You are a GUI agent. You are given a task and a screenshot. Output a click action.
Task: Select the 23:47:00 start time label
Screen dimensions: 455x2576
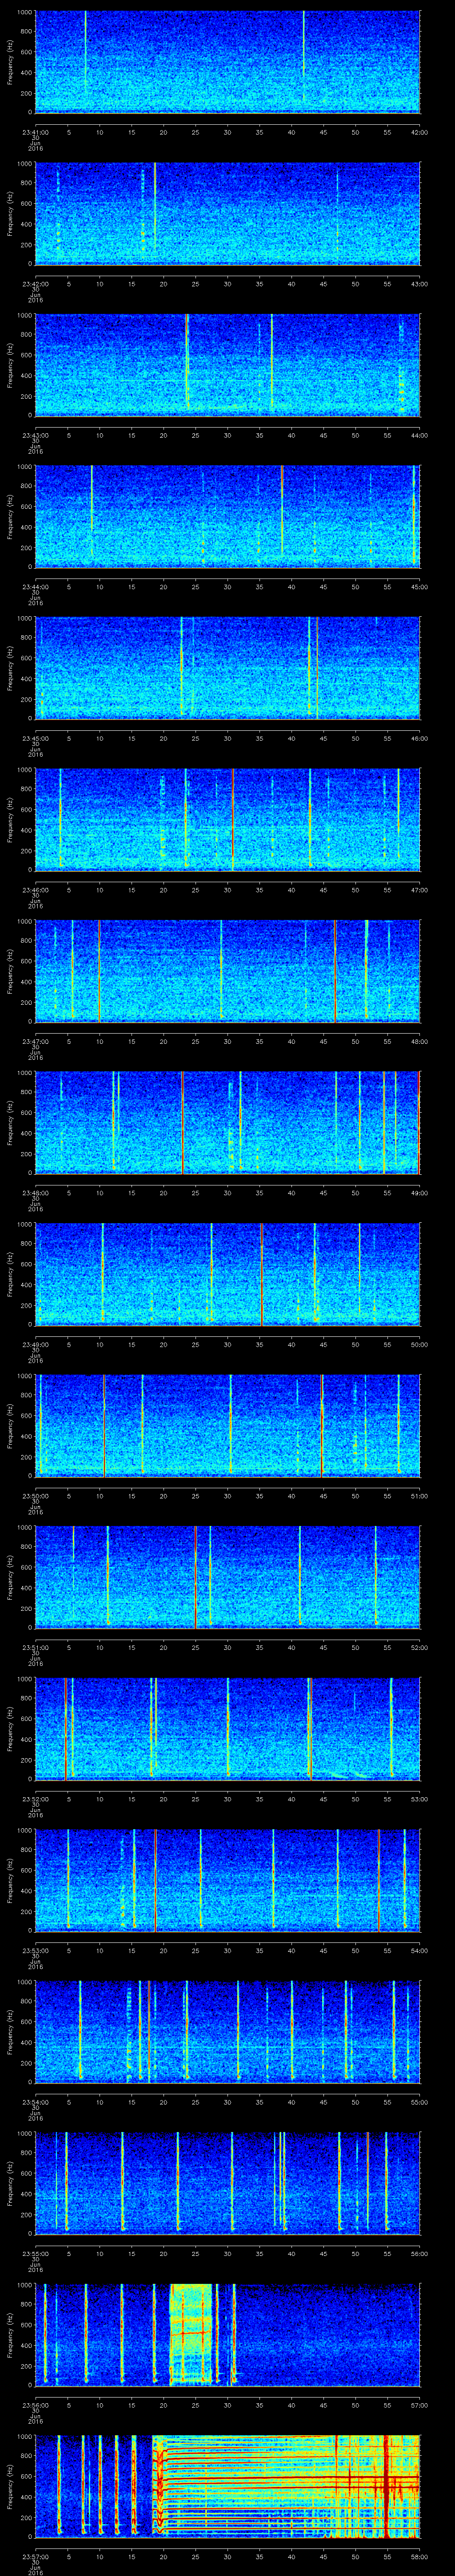tap(36, 1041)
